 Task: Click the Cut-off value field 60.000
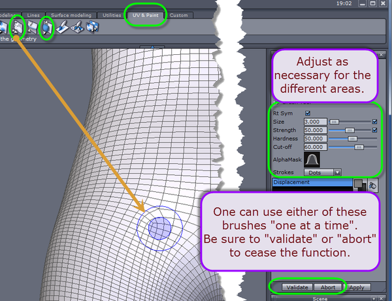(x=316, y=147)
